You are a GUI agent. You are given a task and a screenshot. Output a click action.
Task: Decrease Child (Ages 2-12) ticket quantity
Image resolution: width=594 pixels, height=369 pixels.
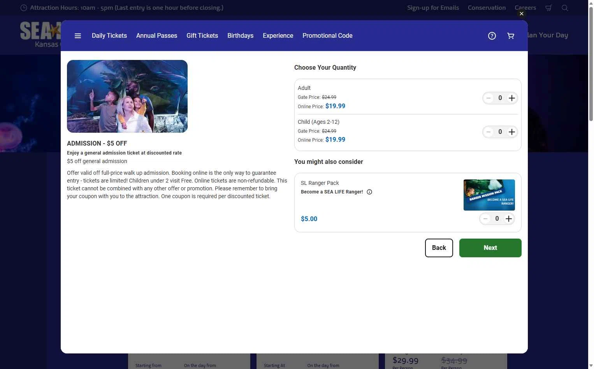(489, 132)
